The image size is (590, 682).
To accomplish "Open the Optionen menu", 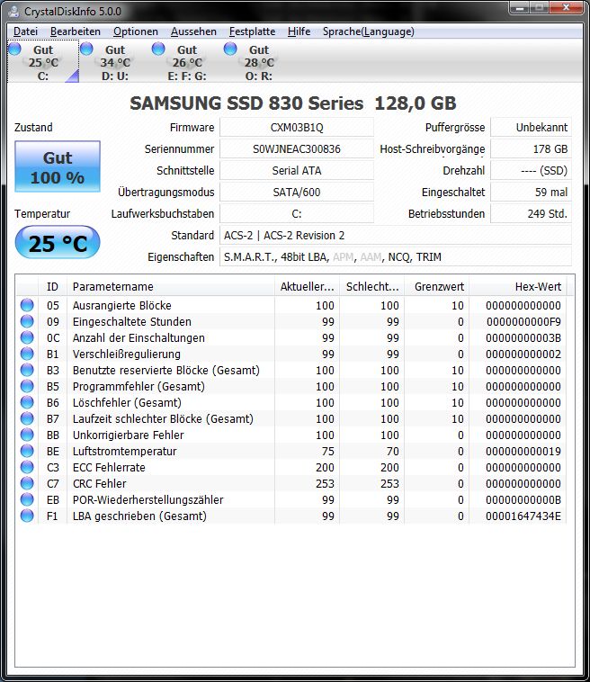I will 135,31.
